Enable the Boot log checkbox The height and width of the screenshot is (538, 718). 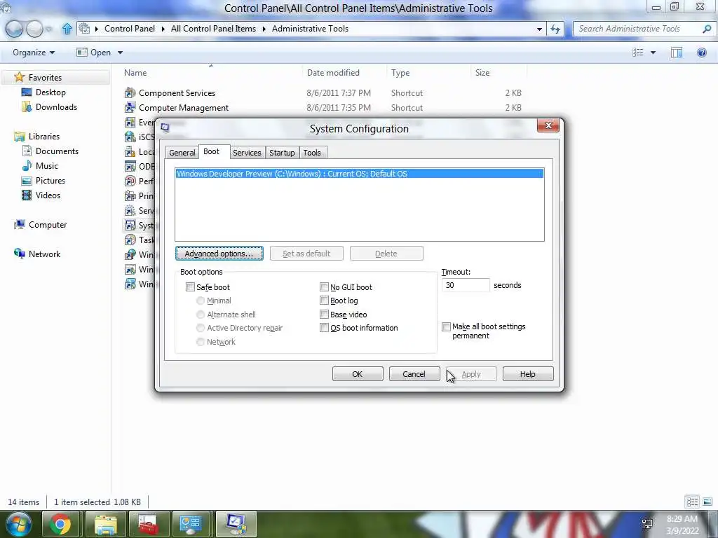tap(324, 301)
